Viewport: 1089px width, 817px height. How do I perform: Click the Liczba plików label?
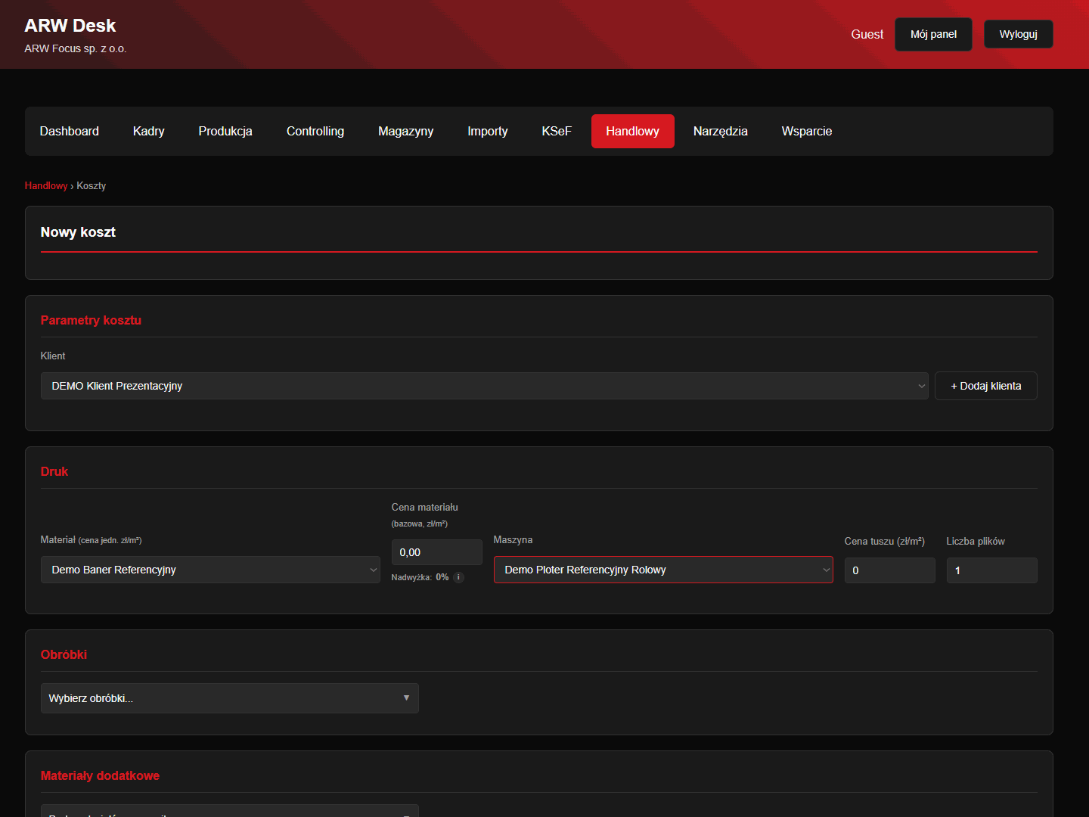click(976, 541)
